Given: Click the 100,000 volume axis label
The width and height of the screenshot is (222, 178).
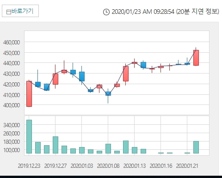Looking at the screenshot, I should coord(12,150).
